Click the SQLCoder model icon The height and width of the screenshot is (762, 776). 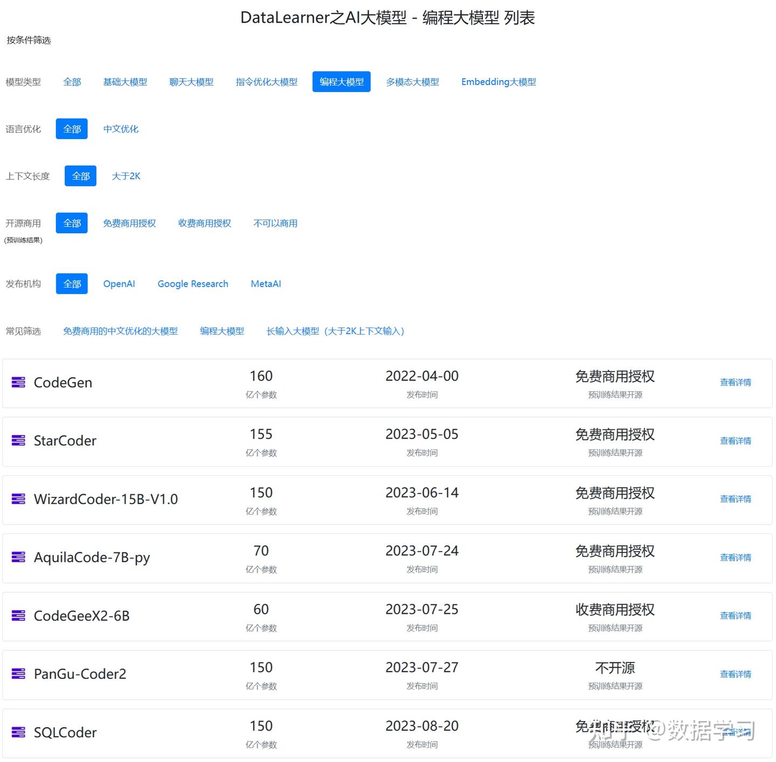click(18, 732)
